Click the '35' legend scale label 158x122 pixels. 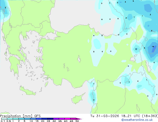60,121
